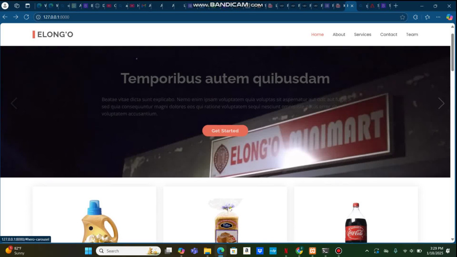
Task: Click the ELONG'O site logo
Action: (53, 34)
